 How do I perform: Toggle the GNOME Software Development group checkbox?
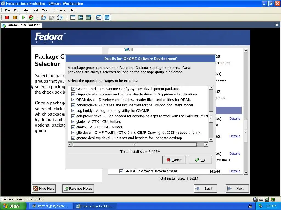tap(121, 171)
